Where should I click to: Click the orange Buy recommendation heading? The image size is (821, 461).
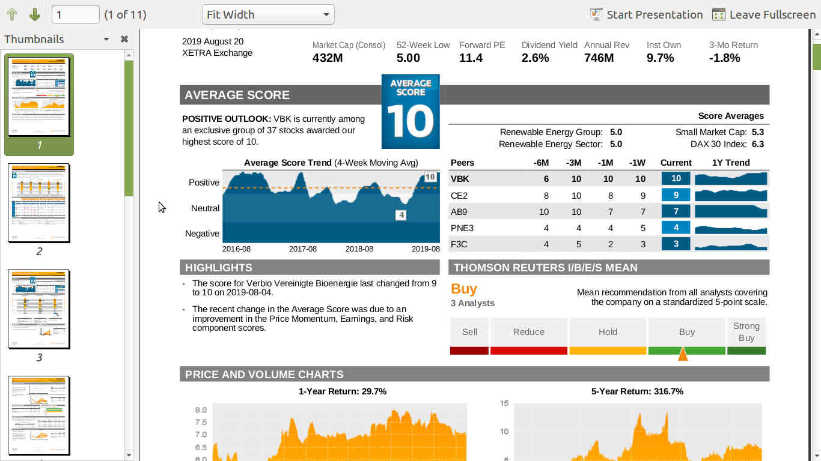pos(464,289)
